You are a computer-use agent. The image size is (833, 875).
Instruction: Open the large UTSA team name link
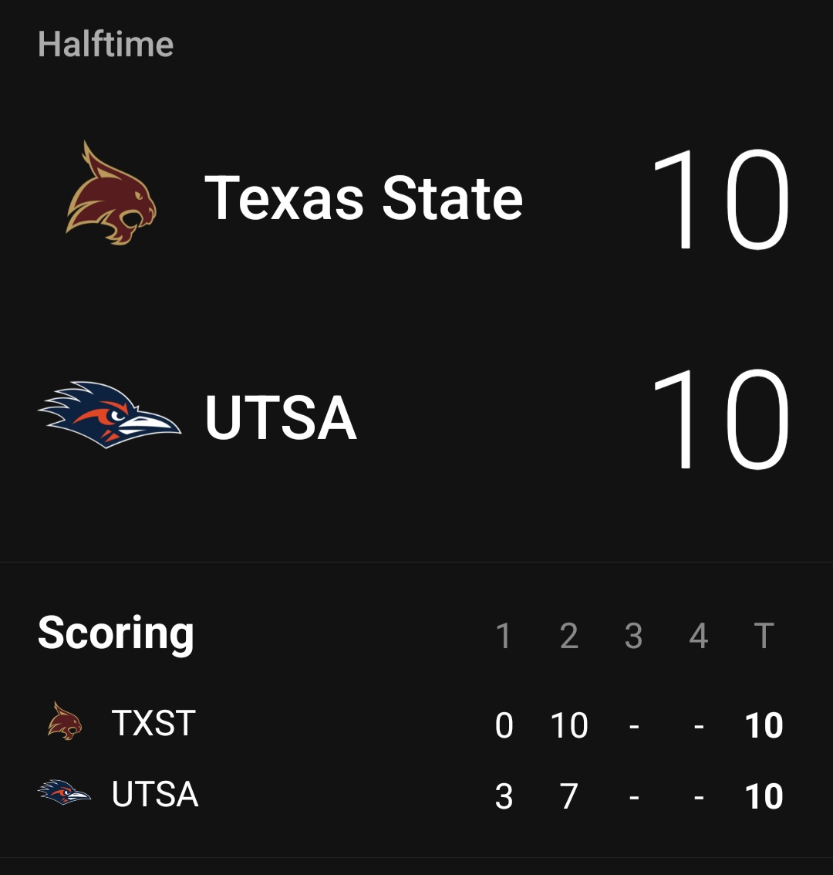click(x=281, y=417)
